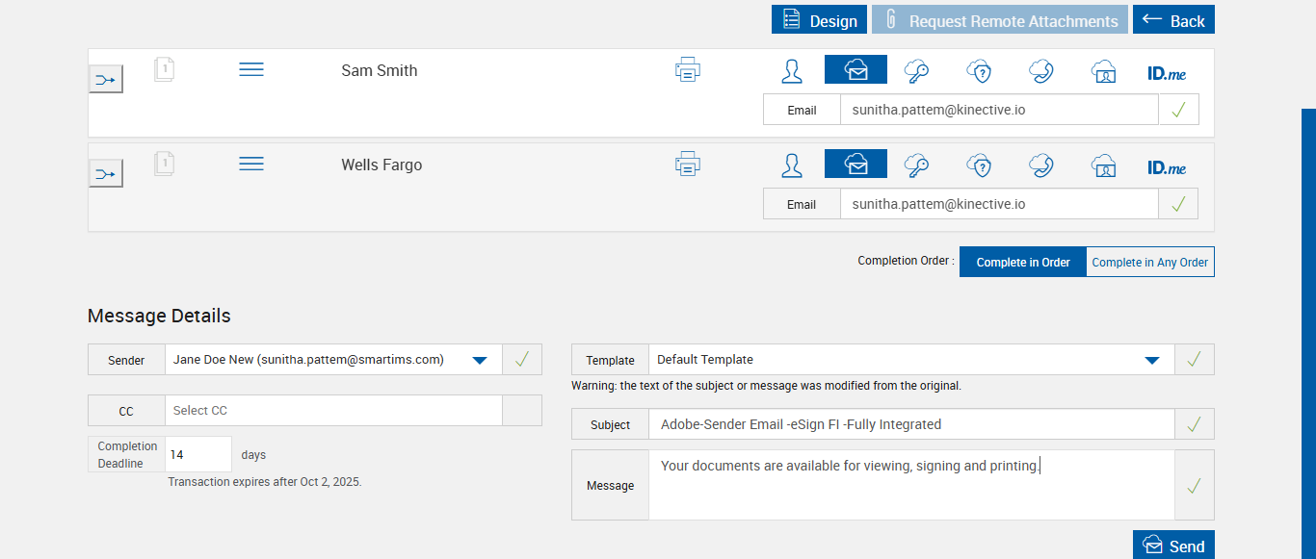Select the shield question icon for Wells Fargo
This screenshot has height=559, width=1316.
[x=979, y=165]
